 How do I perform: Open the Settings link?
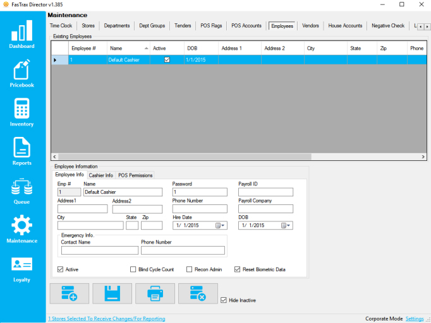click(x=415, y=319)
